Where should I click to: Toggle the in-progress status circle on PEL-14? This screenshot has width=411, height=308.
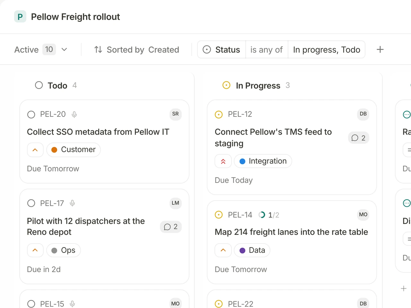click(219, 215)
